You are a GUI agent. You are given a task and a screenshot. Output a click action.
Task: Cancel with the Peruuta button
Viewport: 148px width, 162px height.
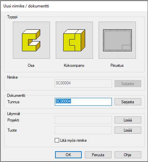98,155
